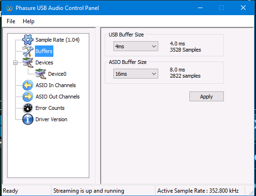256x196 pixels.
Task: Click the Devices hardware icon
Action: tap(28, 62)
